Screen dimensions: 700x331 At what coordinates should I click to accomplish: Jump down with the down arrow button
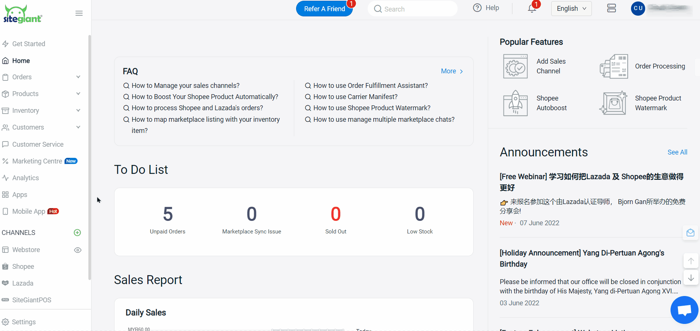[x=691, y=278]
